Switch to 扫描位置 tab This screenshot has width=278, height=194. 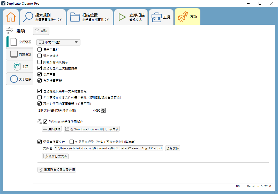(x=90, y=17)
